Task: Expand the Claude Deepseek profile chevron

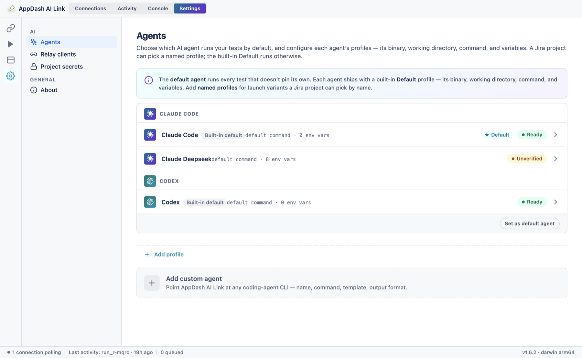Action: click(x=556, y=159)
